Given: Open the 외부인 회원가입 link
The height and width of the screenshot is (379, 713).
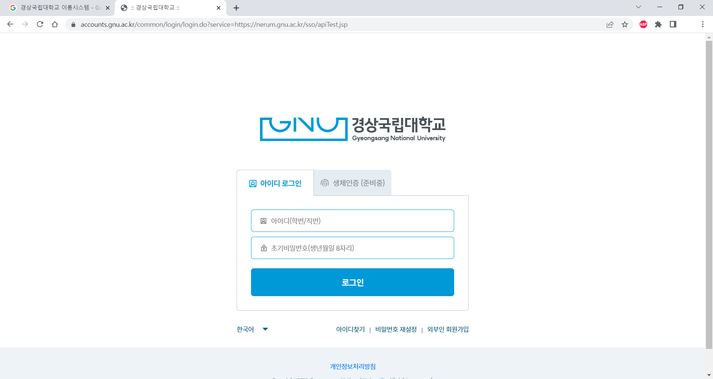Looking at the screenshot, I should [x=448, y=329].
